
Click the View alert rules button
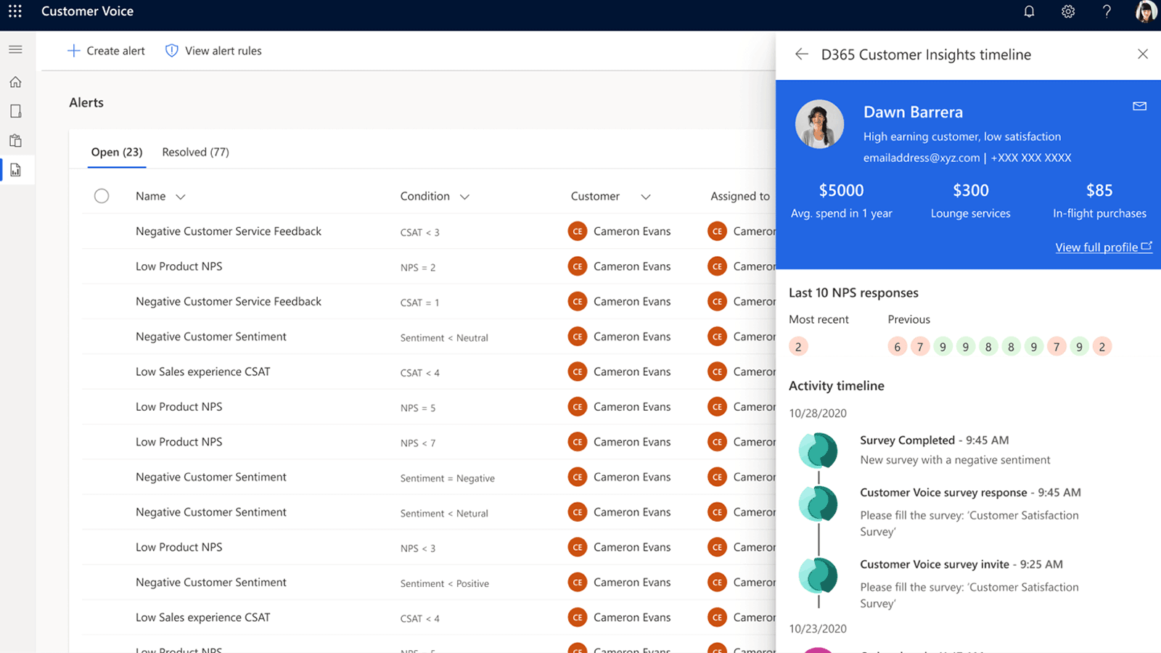coord(213,51)
